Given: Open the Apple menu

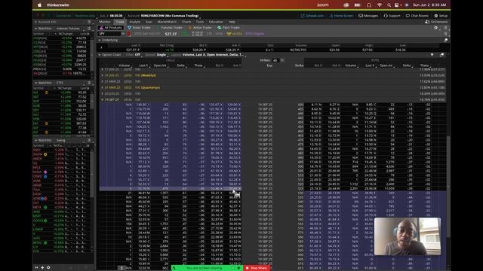Looking at the screenshot, I should [39, 5].
